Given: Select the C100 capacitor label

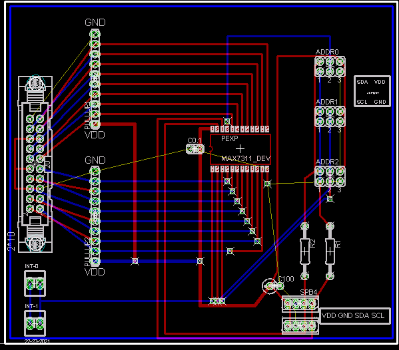Looking at the screenshot, I should click(x=286, y=279).
